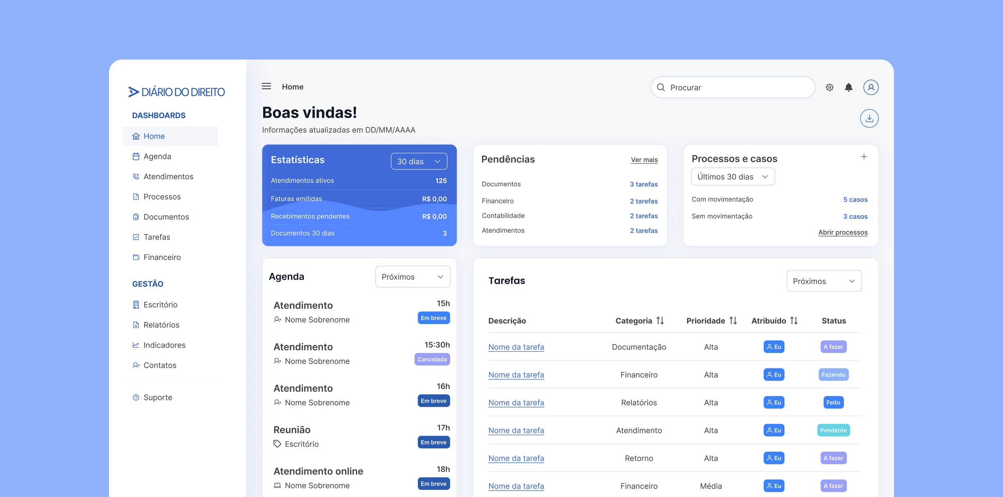Screen dimensions: 1003x497
Task: Open the hamburger menu icon
Action: click(x=266, y=86)
